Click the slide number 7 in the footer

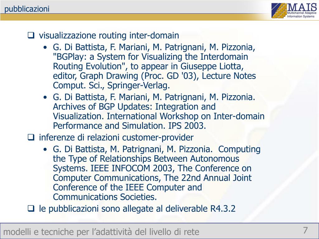tap(305, 230)
